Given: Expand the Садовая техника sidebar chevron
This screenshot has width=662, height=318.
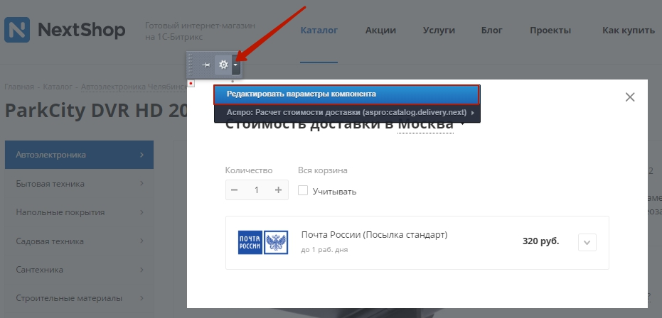Looking at the screenshot, I should (x=142, y=241).
